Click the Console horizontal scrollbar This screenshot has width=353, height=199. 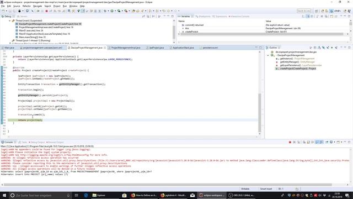coord(168,185)
